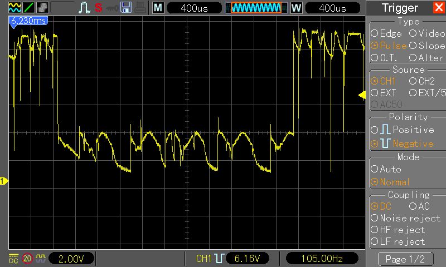Click the green diagonal line icon
This screenshot has width=446, height=267.
(x=29, y=7)
